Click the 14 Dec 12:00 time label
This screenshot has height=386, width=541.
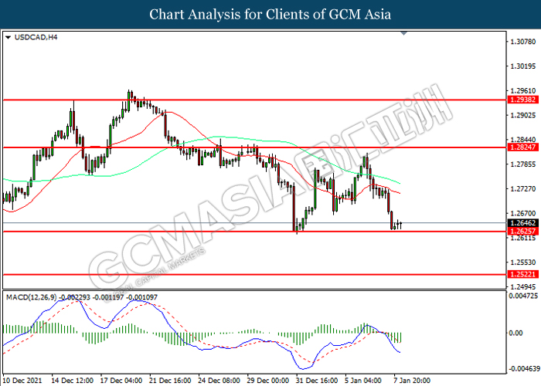[72, 381]
